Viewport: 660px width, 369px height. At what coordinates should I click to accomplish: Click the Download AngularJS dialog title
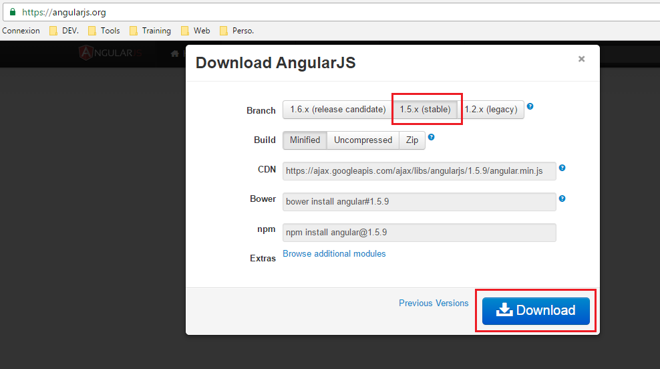coord(276,63)
